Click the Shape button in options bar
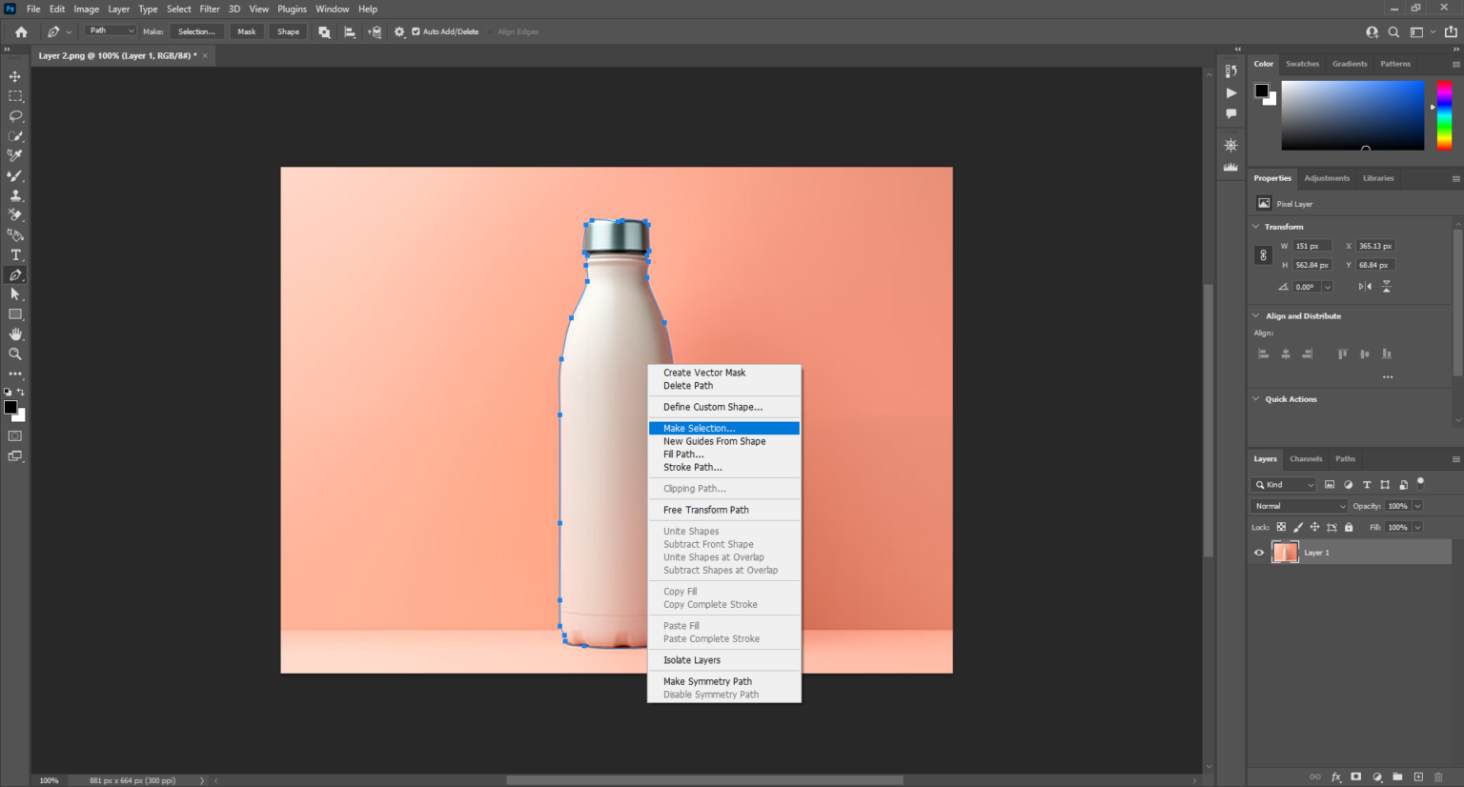The width and height of the screenshot is (1464, 787). tap(288, 31)
